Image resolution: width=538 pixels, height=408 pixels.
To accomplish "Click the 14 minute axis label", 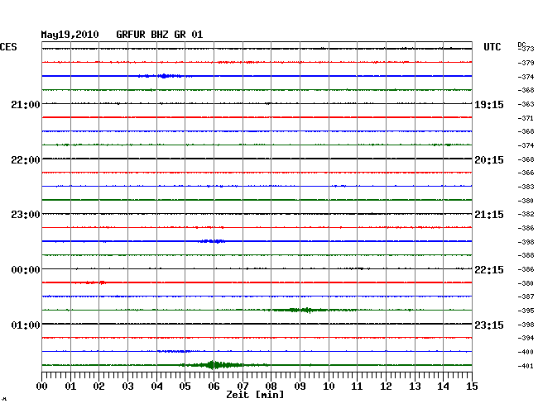I will 443,387.
